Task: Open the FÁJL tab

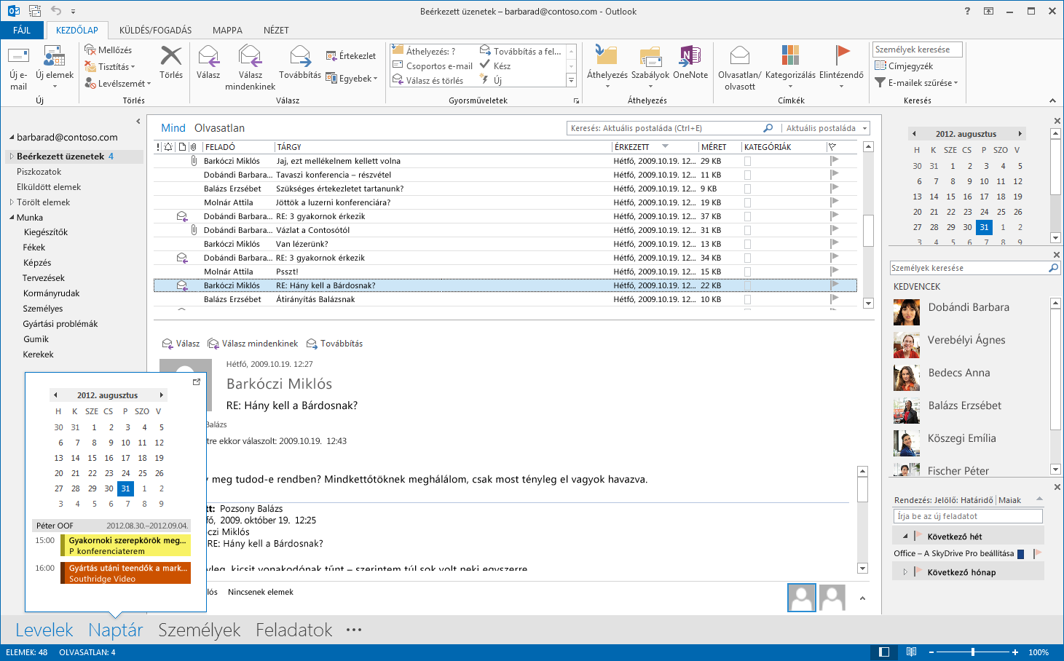Action: tap(23, 30)
